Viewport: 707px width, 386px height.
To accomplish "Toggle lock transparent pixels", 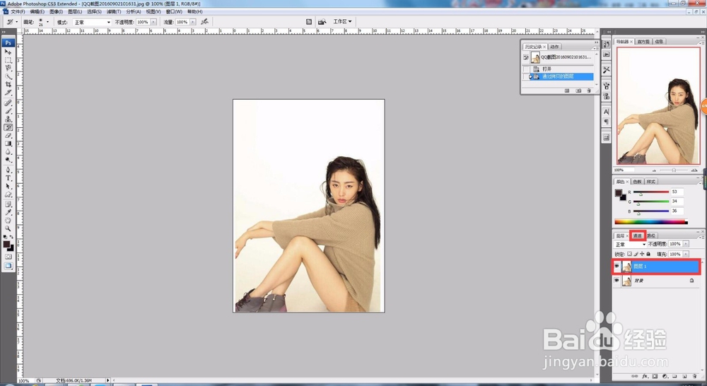I will tap(629, 254).
